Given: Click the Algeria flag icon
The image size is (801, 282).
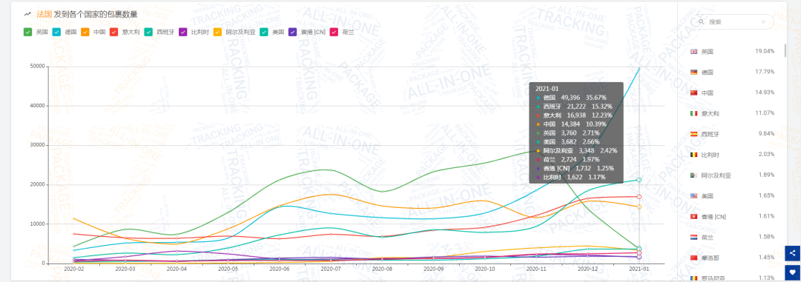Looking at the screenshot, I should [x=693, y=175].
